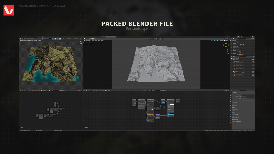Expand the Meshes entry in Current File

coord(232,51)
